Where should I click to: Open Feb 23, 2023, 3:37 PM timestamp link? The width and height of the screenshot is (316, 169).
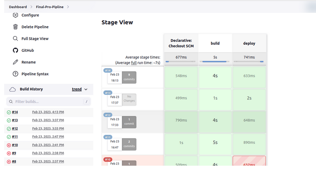point(48,120)
